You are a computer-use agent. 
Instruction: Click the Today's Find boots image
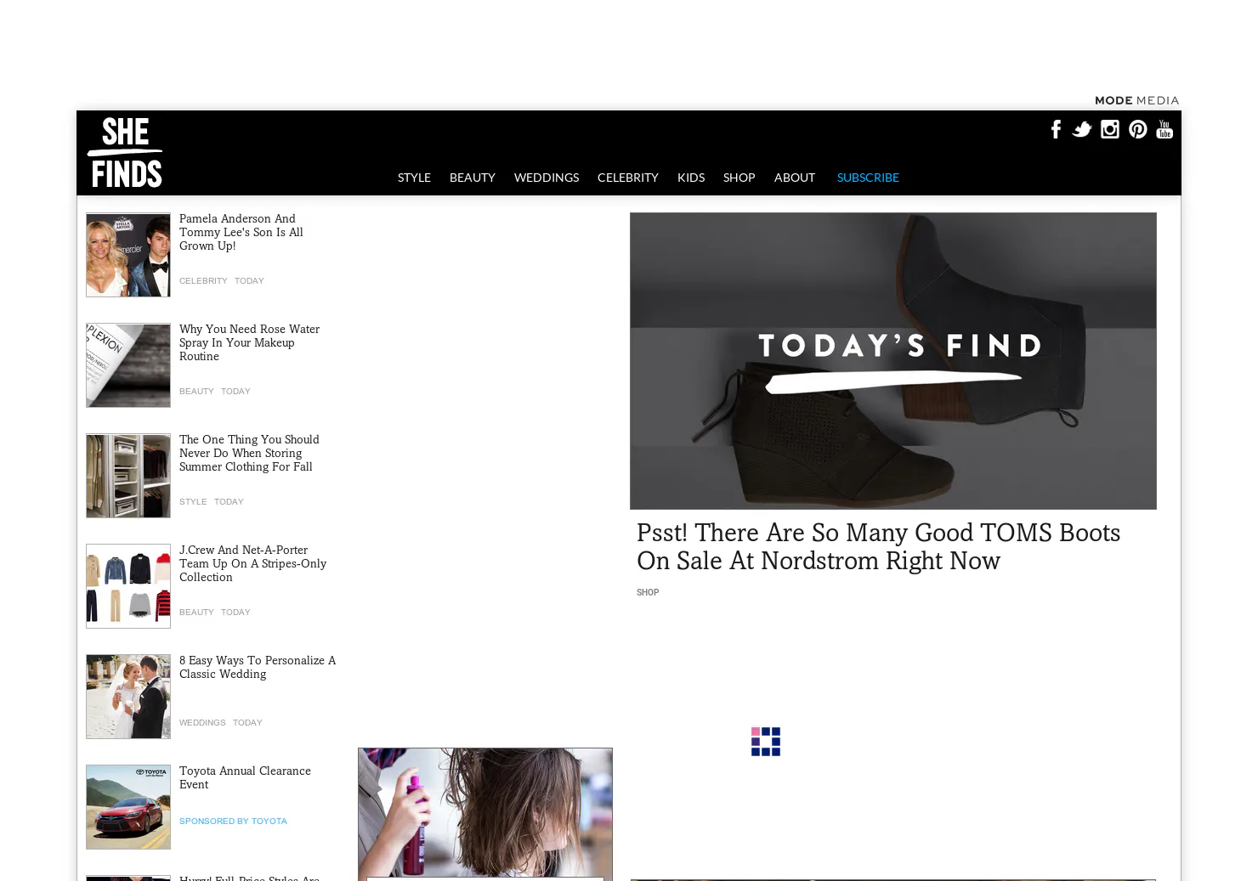(x=893, y=361)
